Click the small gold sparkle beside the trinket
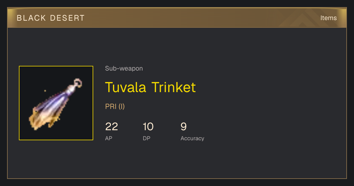 point(45,91)
